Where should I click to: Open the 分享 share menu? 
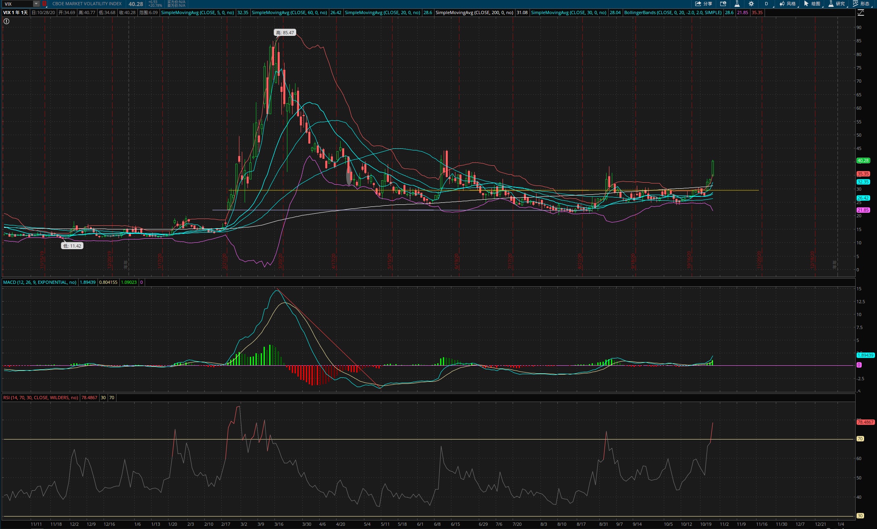704,4
